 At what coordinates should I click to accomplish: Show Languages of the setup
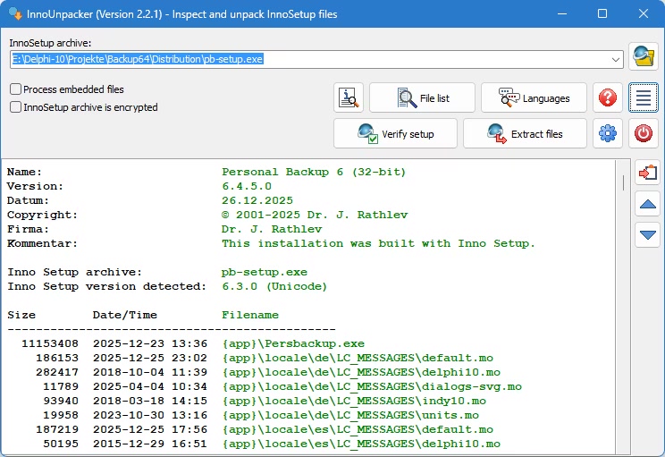[534, 97]
